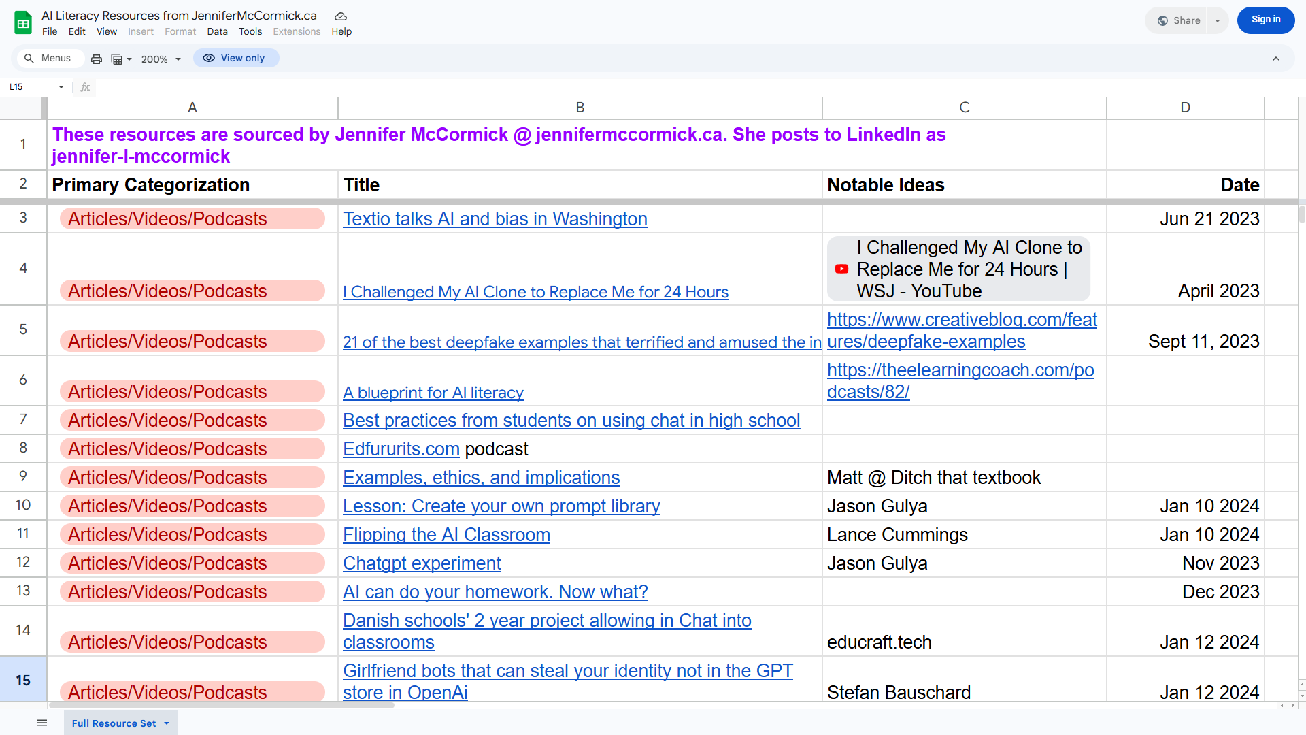Open the Tools menu
This screenshot has width=1306, height=735.
tap(250, 31)
